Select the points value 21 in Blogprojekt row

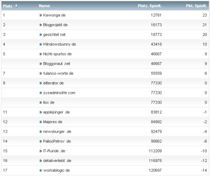(x=205, y=25)
